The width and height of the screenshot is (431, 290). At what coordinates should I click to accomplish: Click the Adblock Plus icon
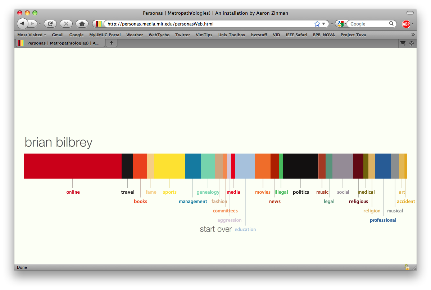pyautogui.click(x=406, y=24)
